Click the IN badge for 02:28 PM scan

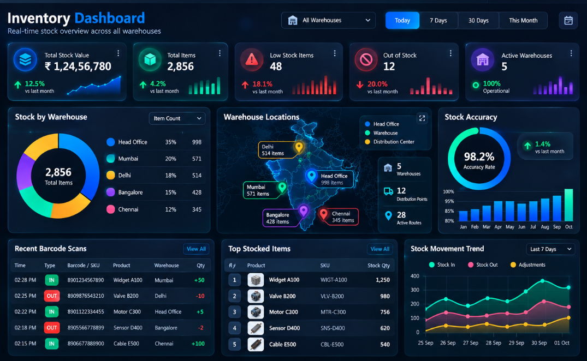(52, 280)
